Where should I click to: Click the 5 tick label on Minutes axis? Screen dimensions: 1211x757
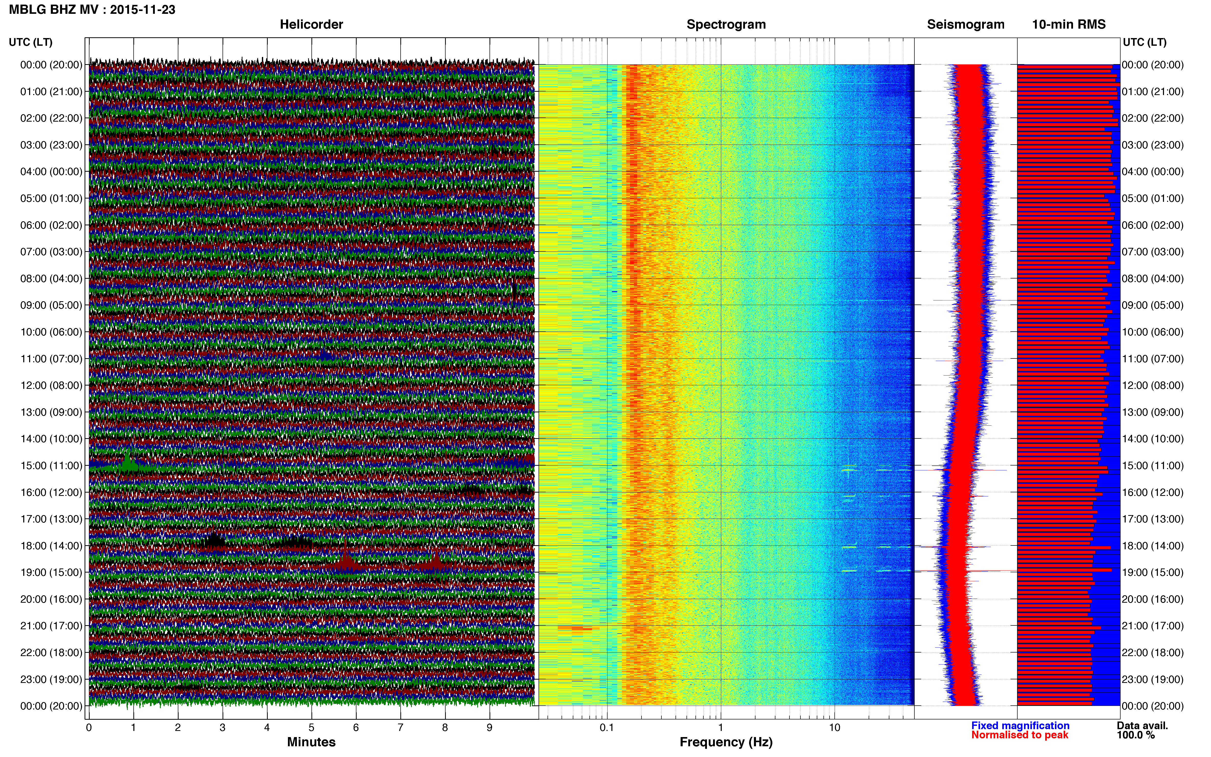click(311, 727)
